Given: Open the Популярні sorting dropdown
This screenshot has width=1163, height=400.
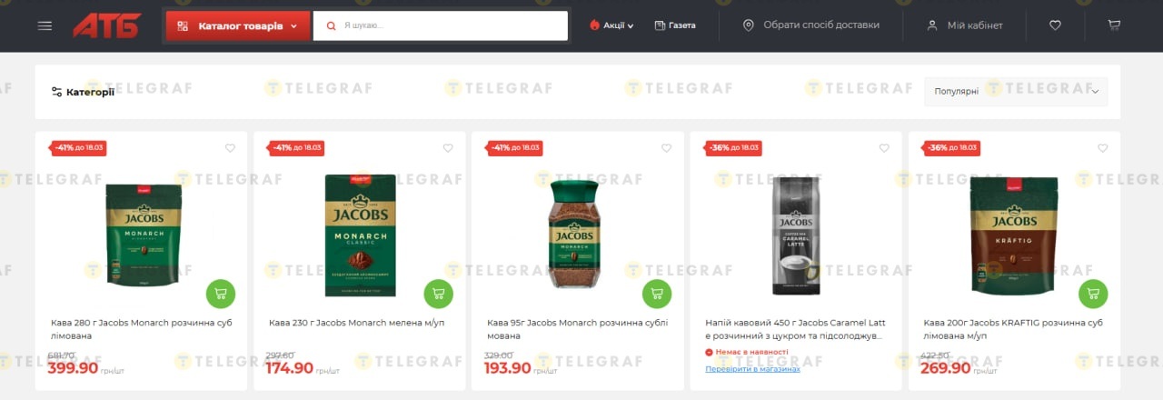Looking at the screenshot, I should point(1016,92).
